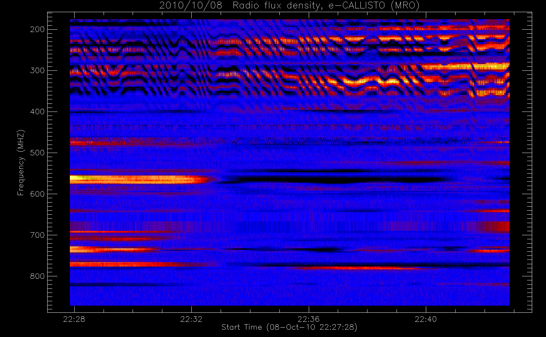Select the 600 frequency tick label
The width and height of the screenshot is (546, 337).
tap(37, 194)
